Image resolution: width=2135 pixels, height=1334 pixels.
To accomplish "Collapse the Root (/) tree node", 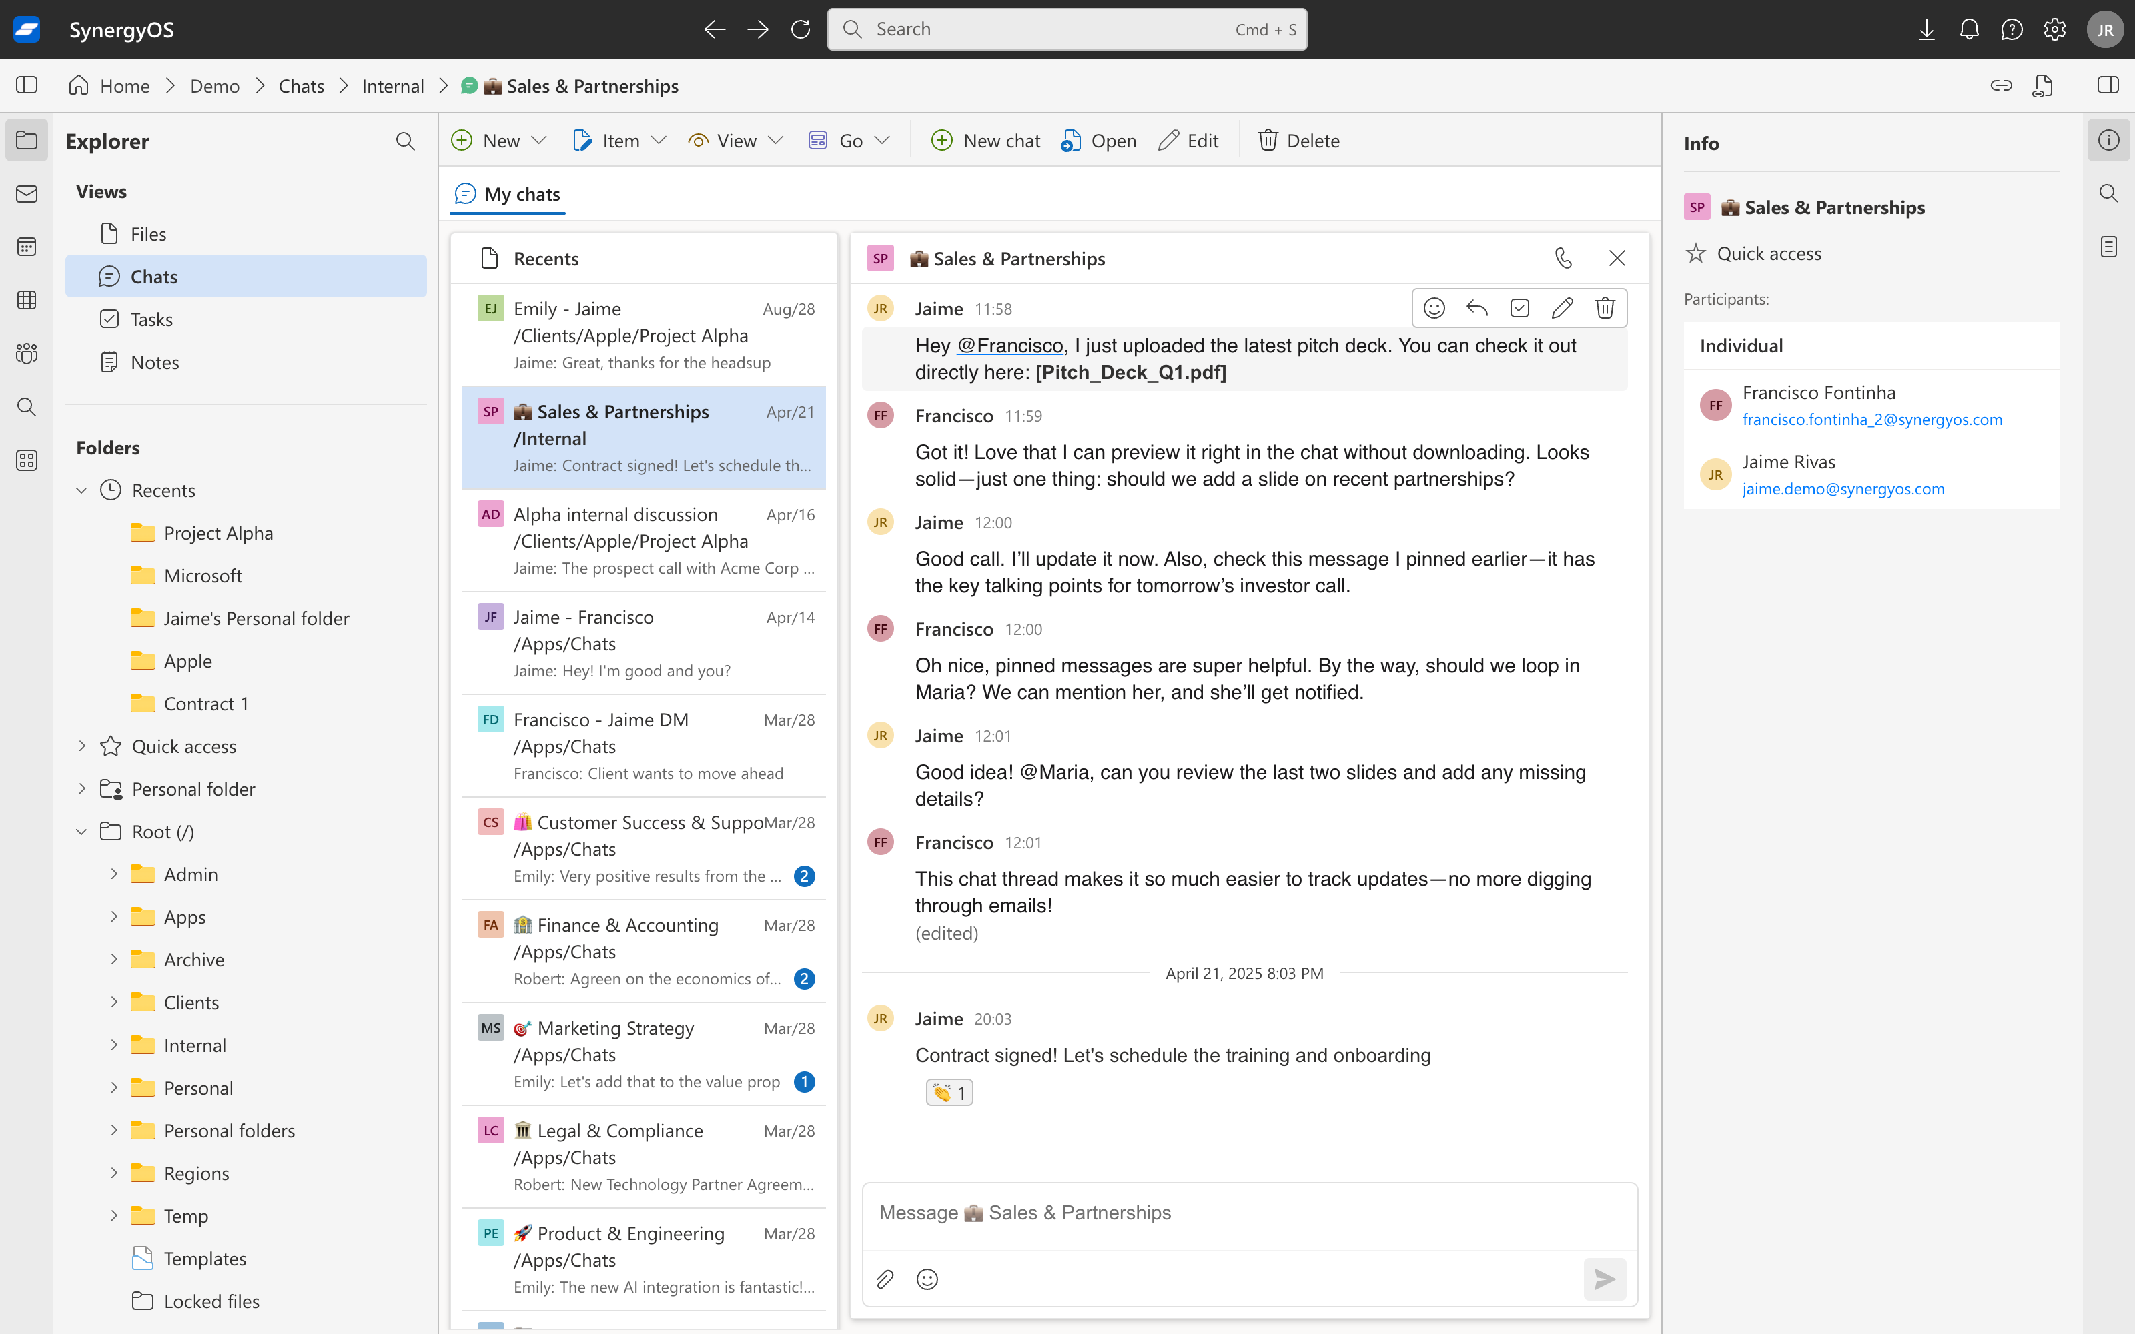I will click(x=81, y=832).
